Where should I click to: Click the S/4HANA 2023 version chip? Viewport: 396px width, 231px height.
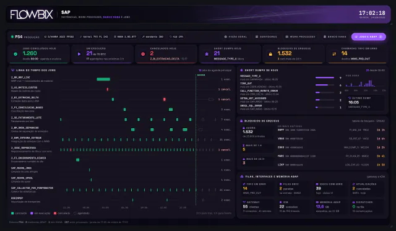click(x=59, y=37)
